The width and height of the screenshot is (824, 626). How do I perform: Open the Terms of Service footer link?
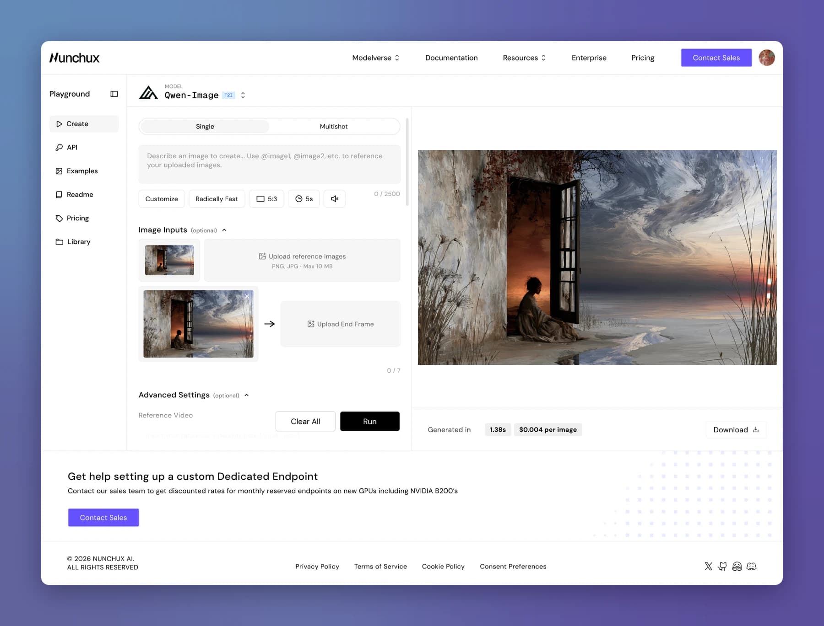(x=380, y=566)
